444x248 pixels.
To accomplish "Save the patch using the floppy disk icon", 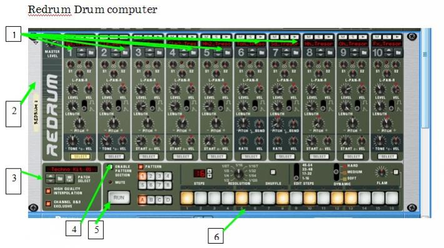I will click(x=69, y=179).
